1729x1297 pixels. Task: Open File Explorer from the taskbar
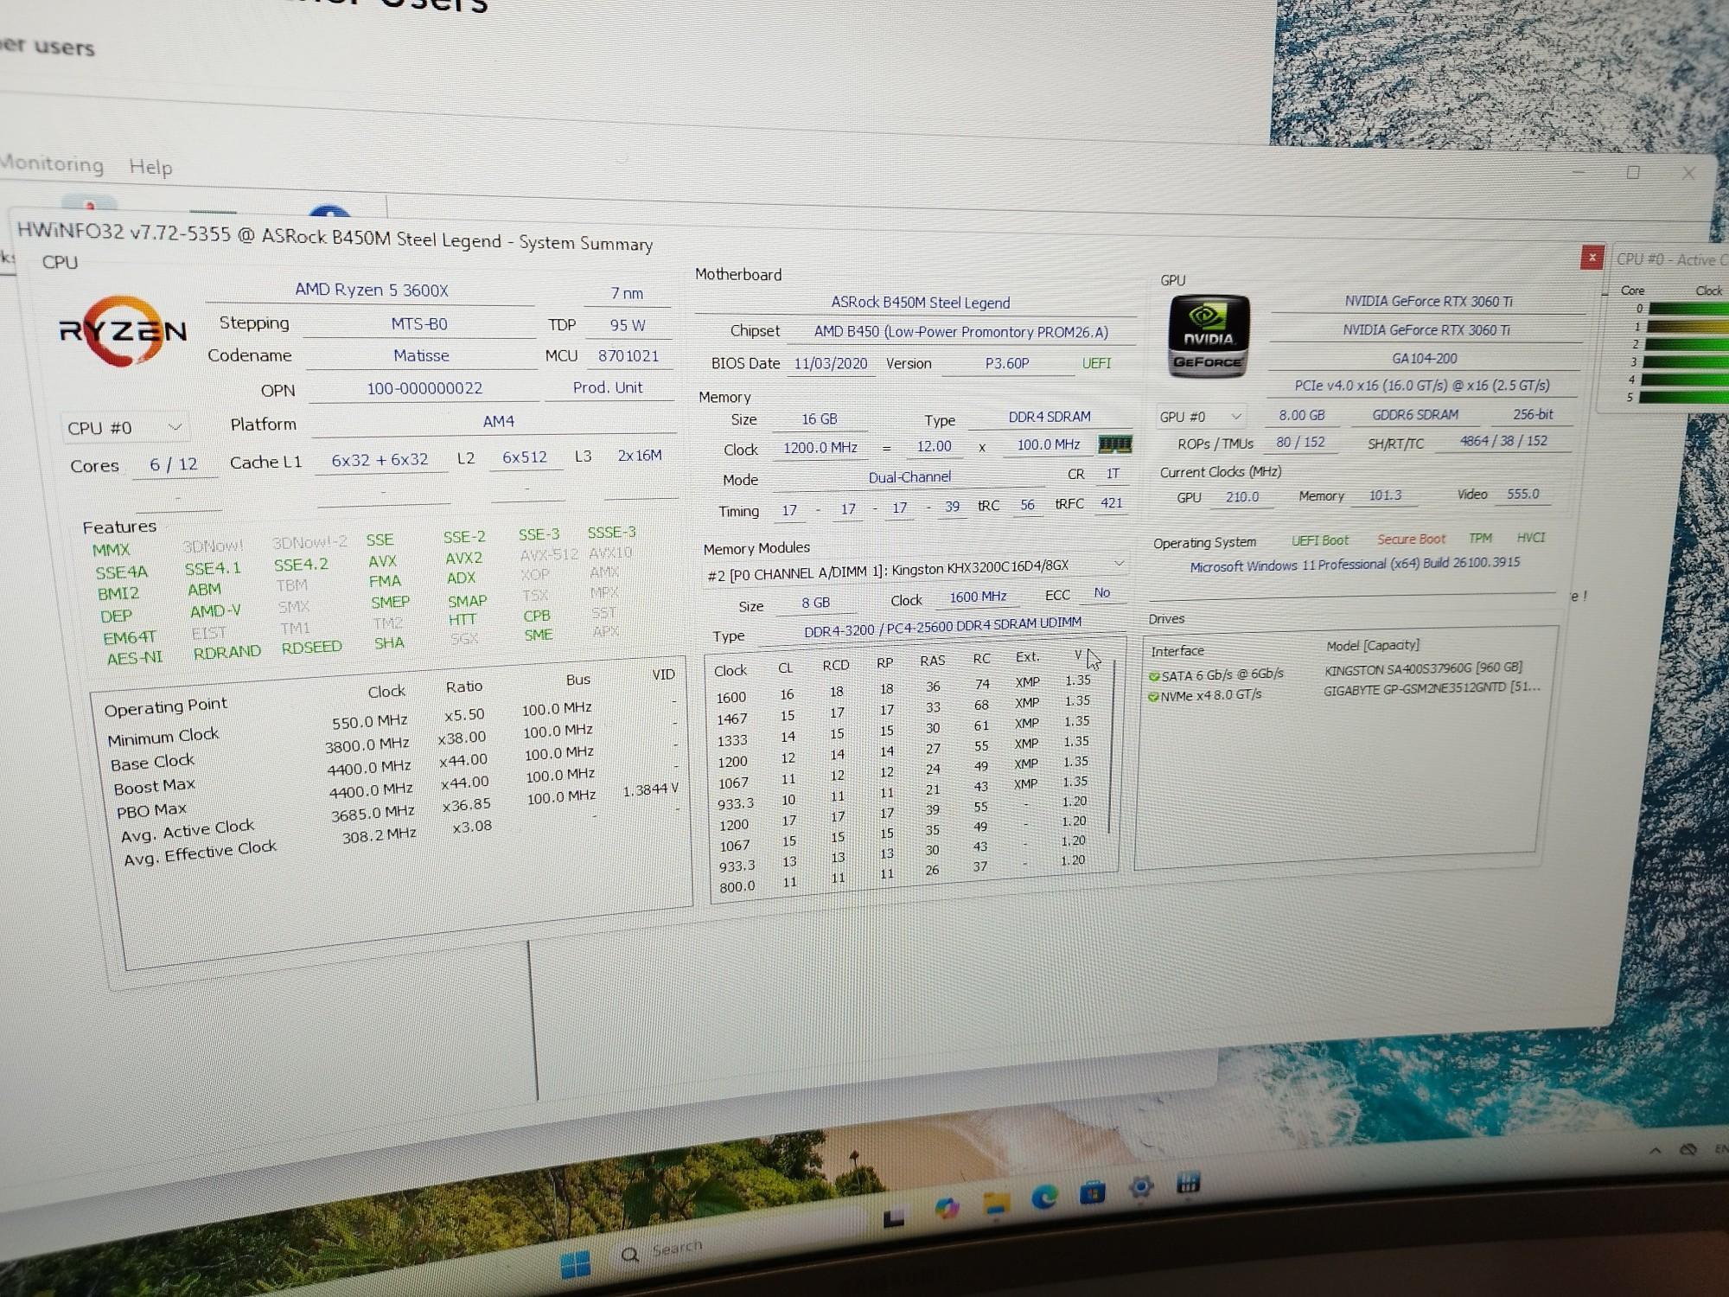click(x=997, y=1202)
